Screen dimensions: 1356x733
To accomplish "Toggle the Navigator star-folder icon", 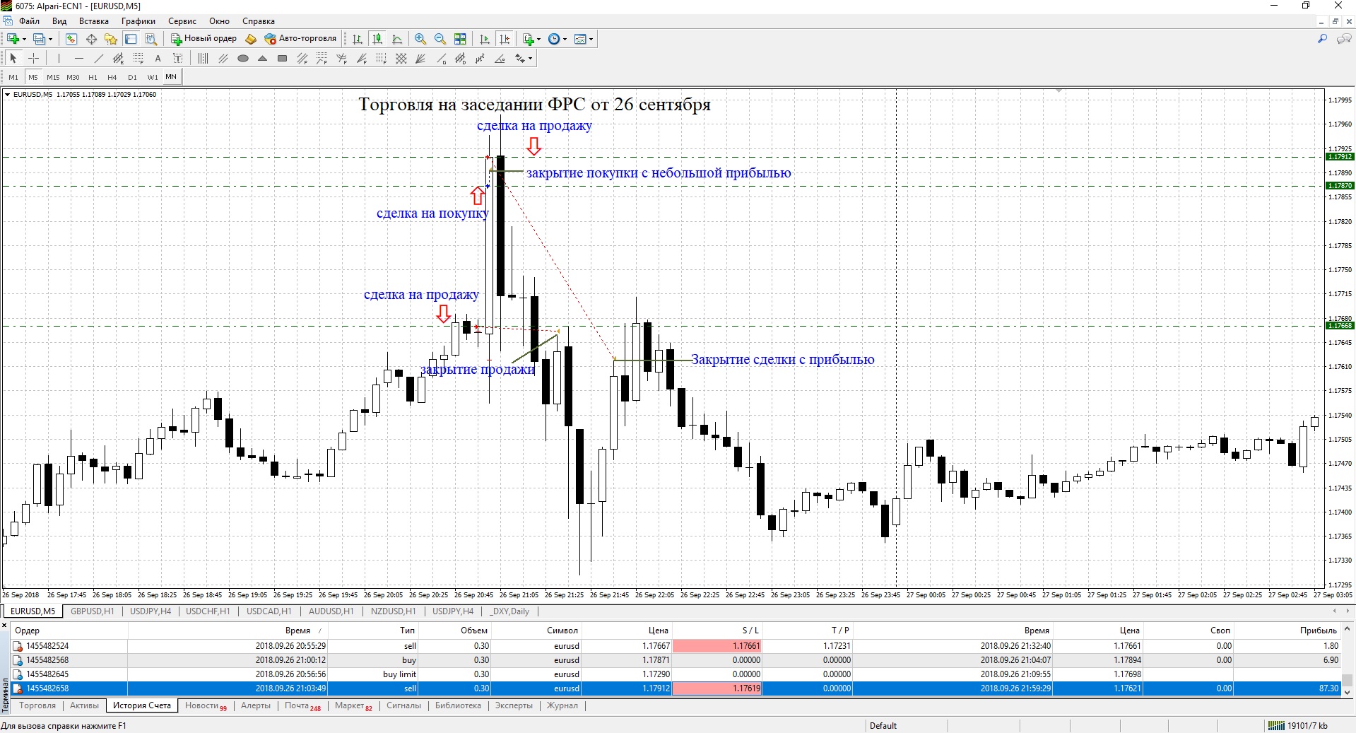I will [x=111, y=39].
